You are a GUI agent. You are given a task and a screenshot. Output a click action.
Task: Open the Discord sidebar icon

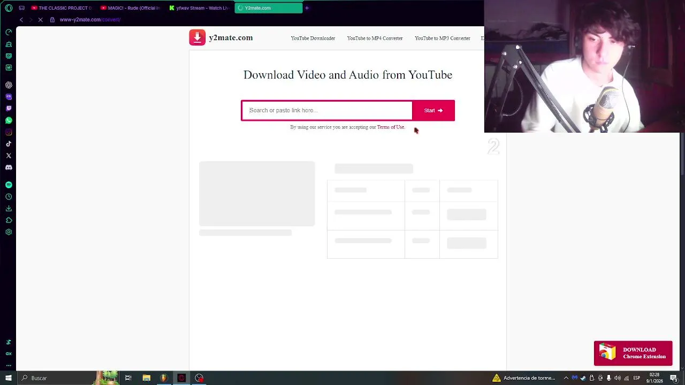pyautogui.click(x=9, y=167)
